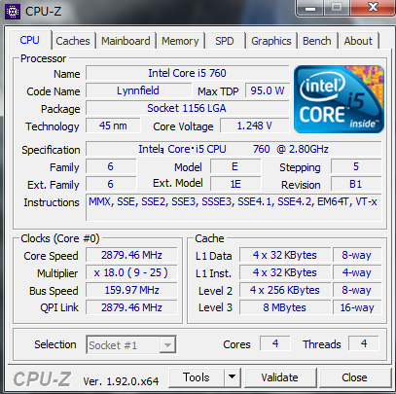Click the Validate button
Viewport: 396px width, 394px height.
(279, 377)
